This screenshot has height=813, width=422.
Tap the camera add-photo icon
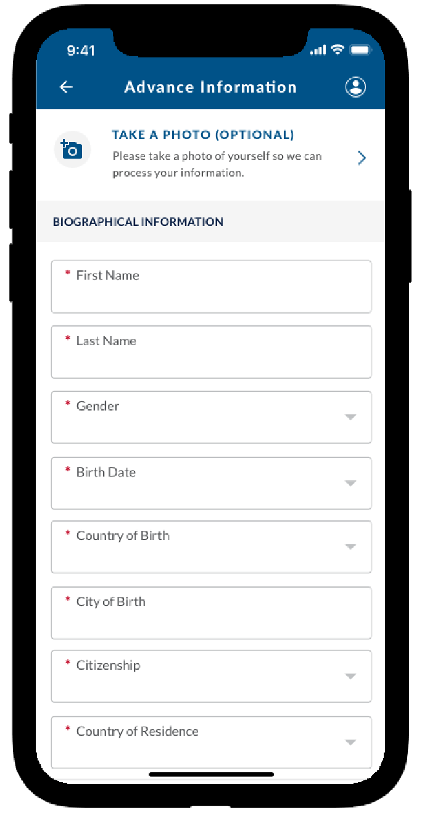click(72, 149)
